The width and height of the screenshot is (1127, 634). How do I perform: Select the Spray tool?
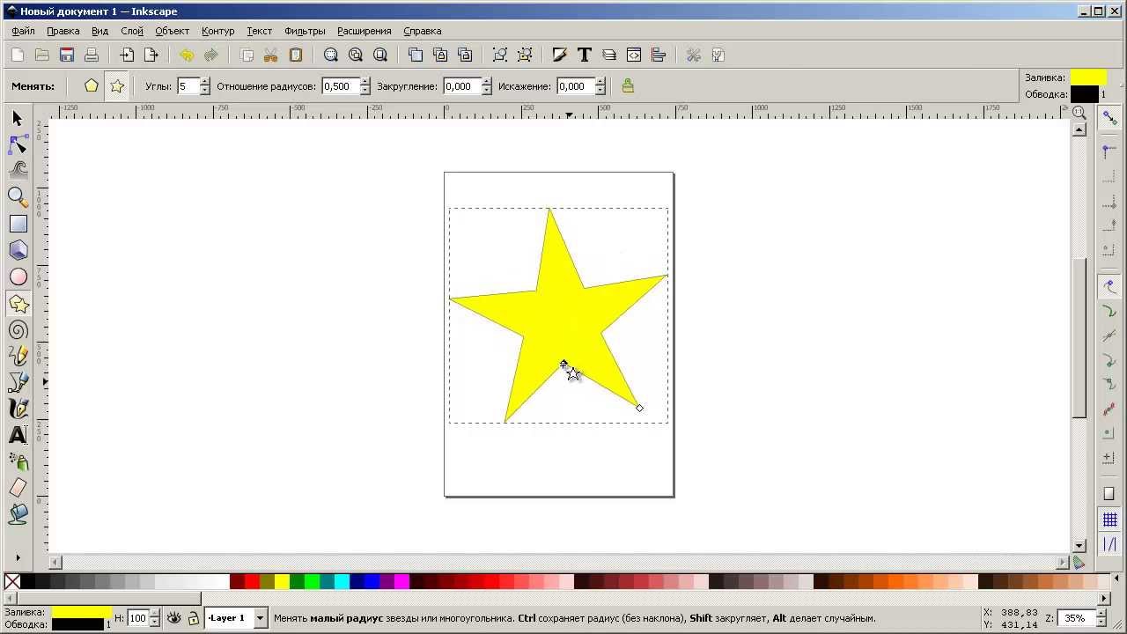click(x=18, y=461)
